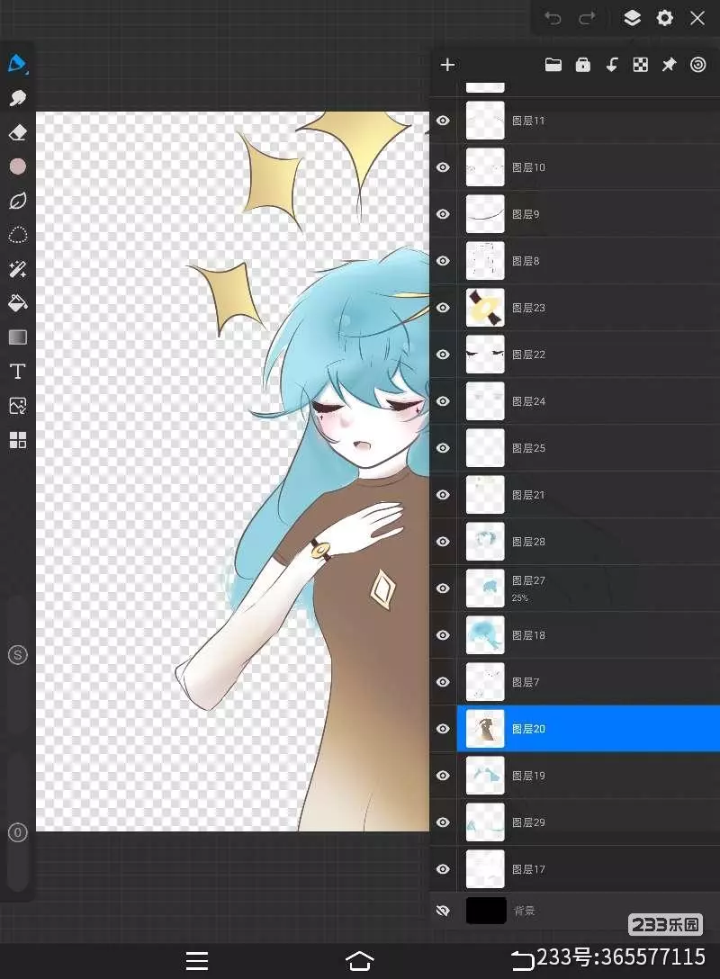The height and width of the screenshot is (979, 720).
Task: Select the 图层21 layer name
Action: click(x=528, y=495)
